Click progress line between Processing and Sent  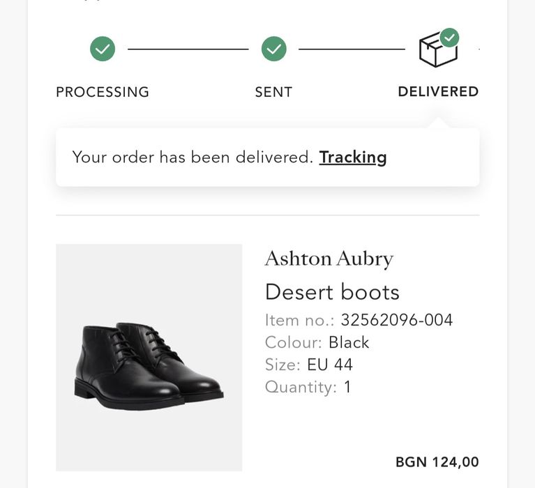(x=188, y=49)
